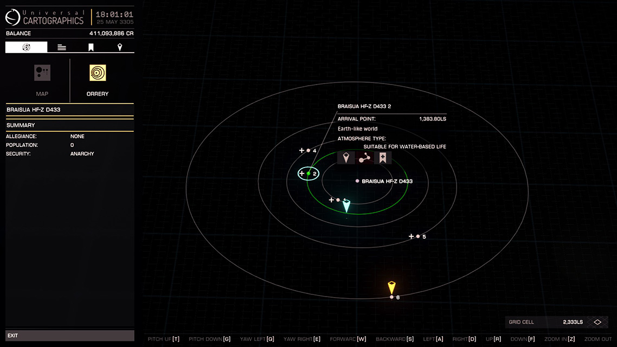This screenshot has width=617, height=347.
Task: Select the ORRERY view
Action: (98, 80)
